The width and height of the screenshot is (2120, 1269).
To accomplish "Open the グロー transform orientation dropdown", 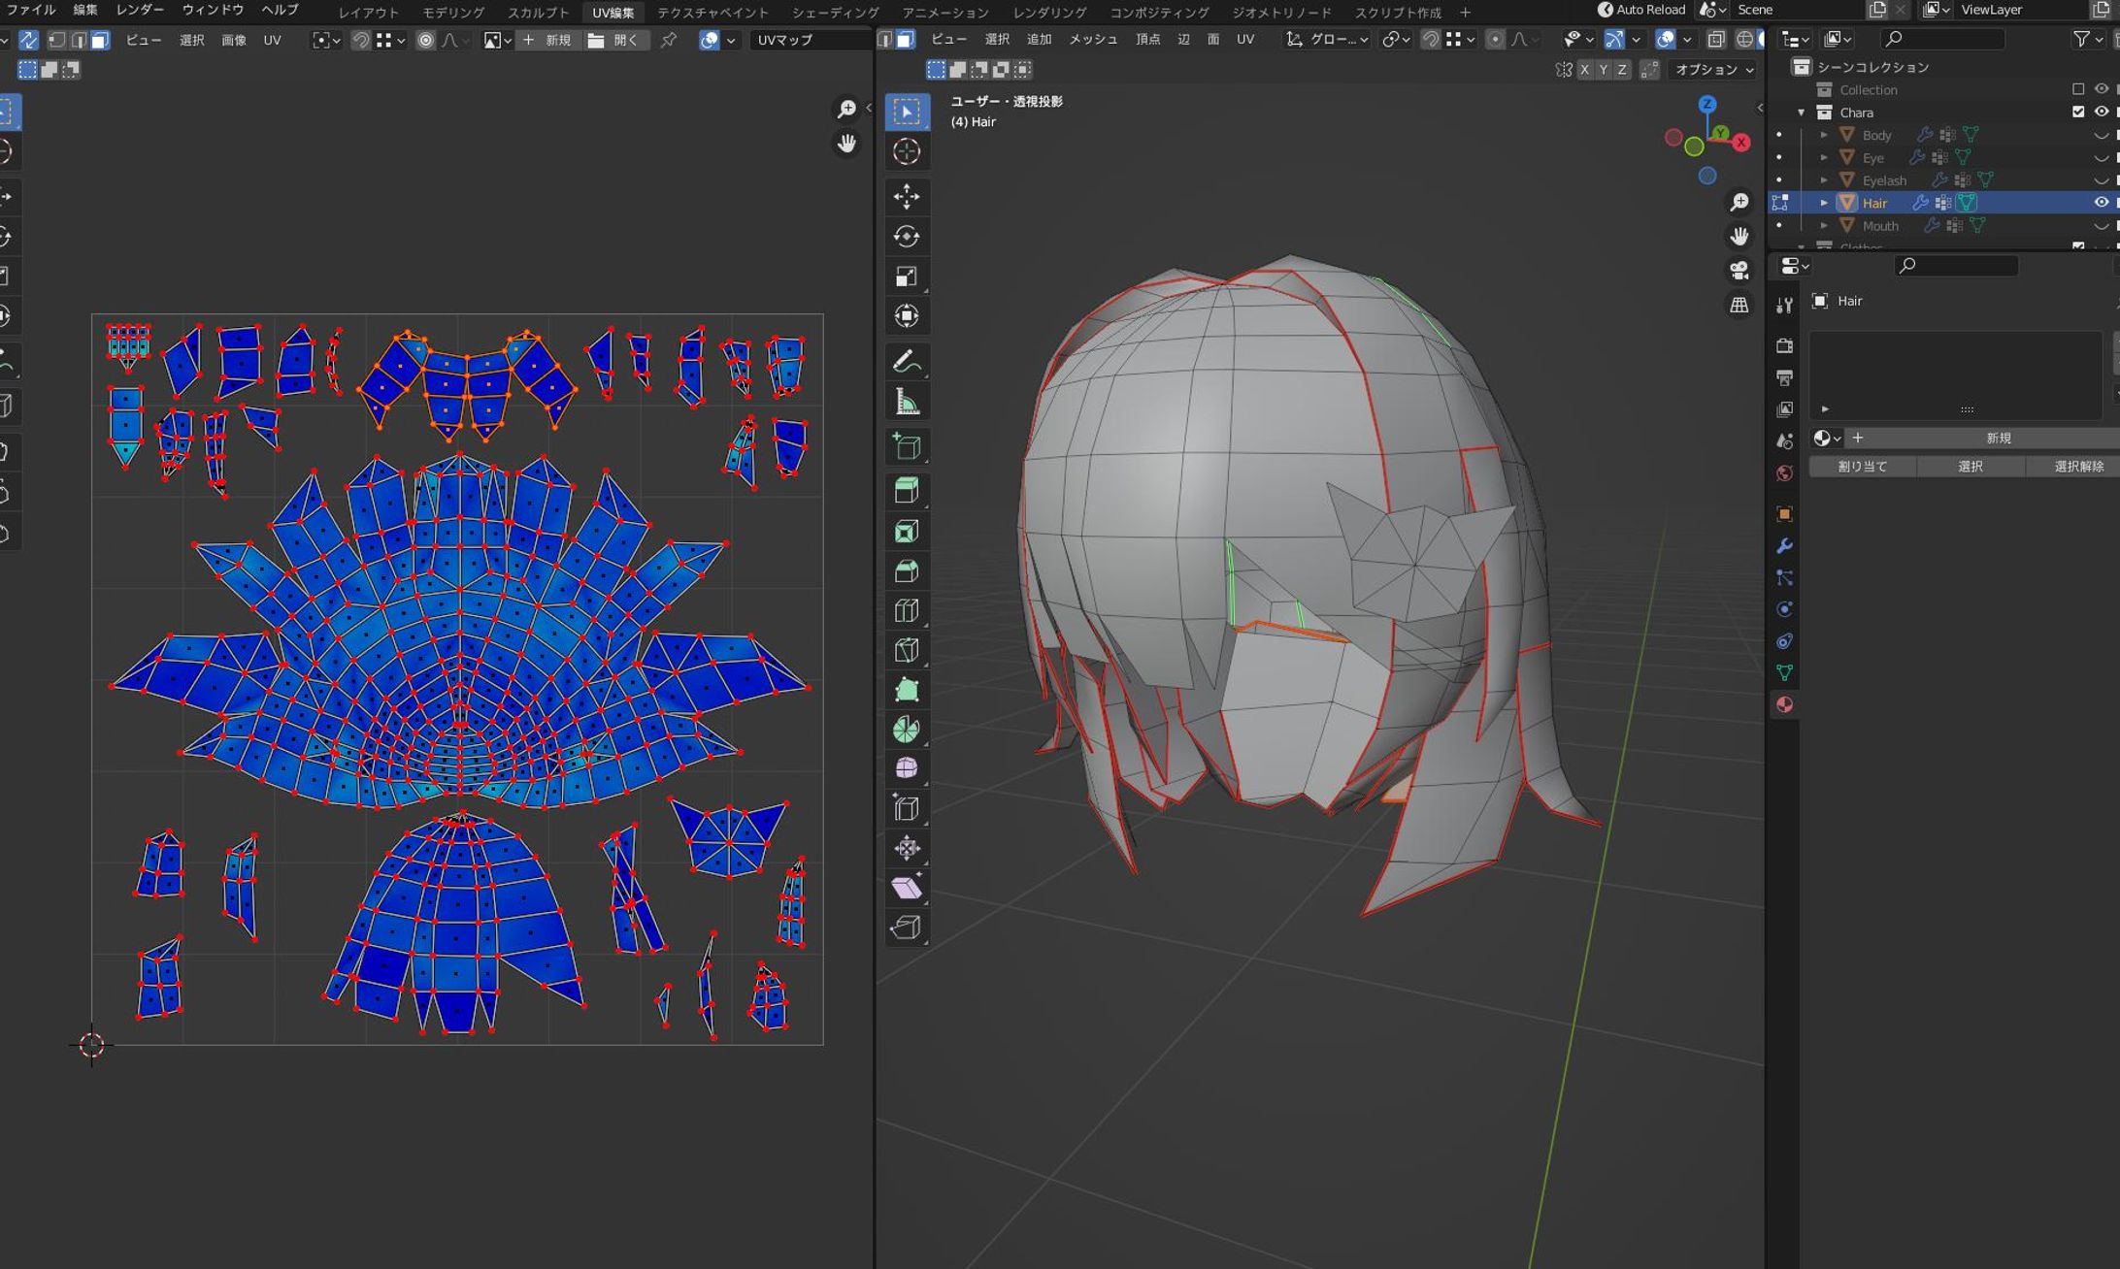I will pyautogui.click(x=1326, y=40).
